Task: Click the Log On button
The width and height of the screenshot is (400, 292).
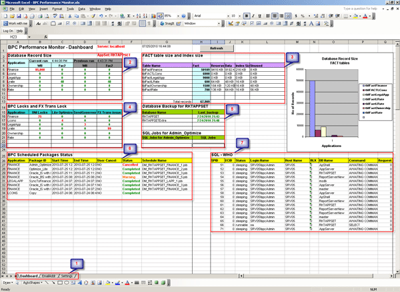Action: click(8, 30)
